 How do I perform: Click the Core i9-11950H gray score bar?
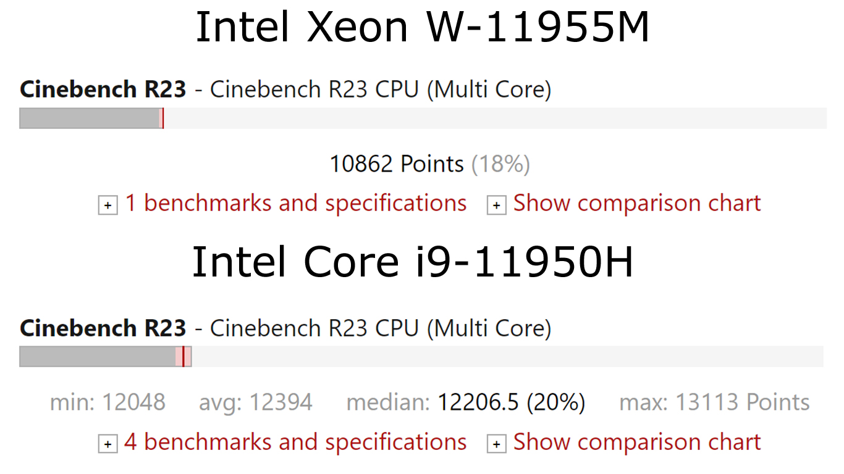(98, 357)
